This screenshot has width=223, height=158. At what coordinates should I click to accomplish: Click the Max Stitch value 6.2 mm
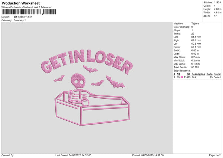click(195, 57)
